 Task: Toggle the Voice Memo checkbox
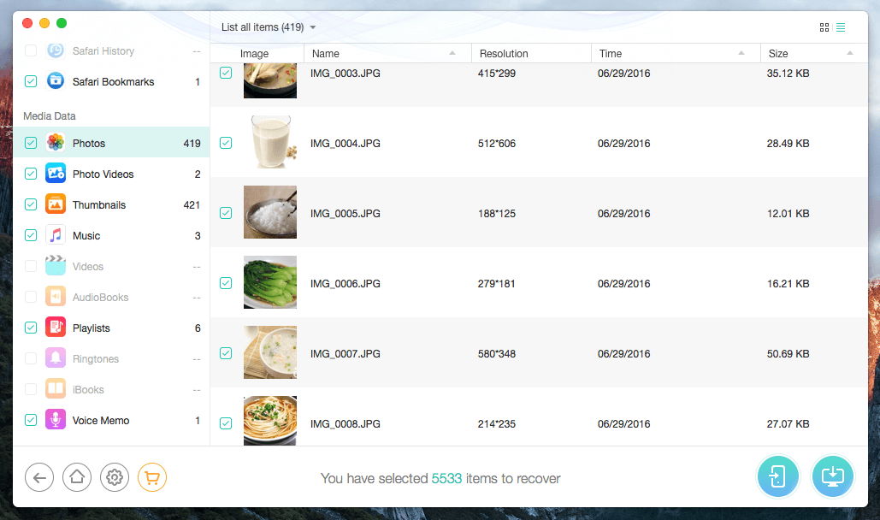pyautogui.click(x=31, y=420)
